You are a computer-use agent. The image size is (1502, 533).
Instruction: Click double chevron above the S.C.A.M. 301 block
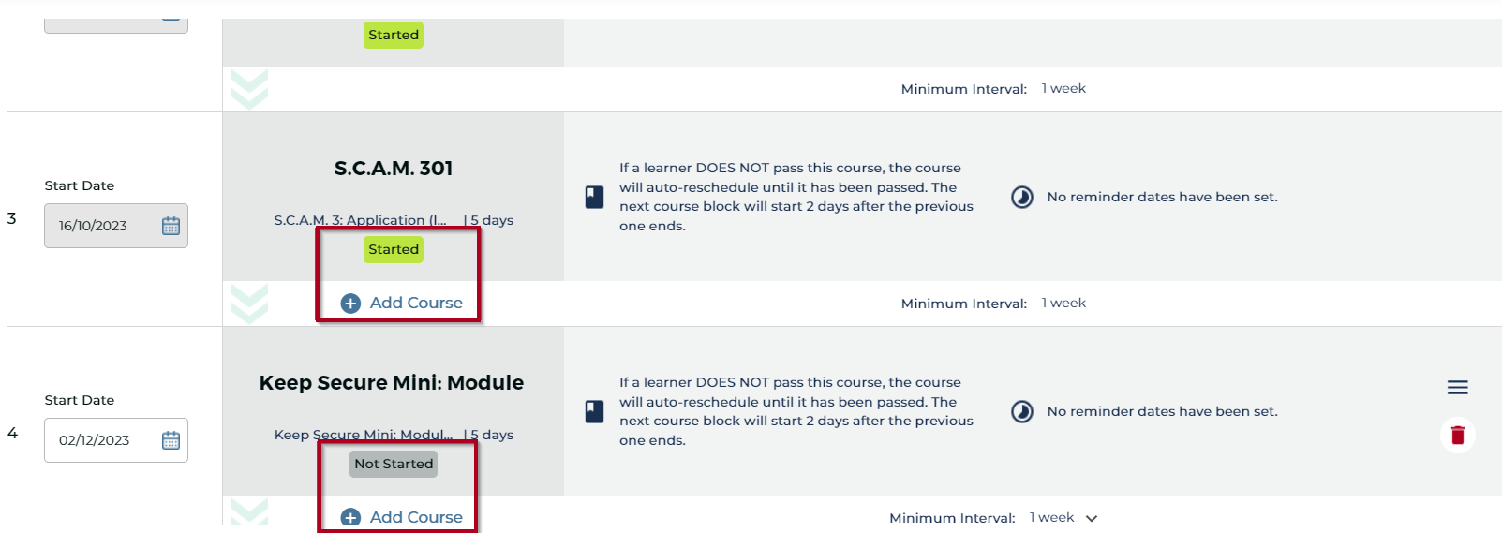249,89
